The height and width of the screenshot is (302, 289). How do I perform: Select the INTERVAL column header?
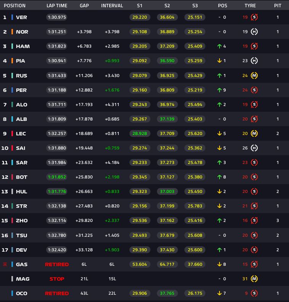(112, 6)
